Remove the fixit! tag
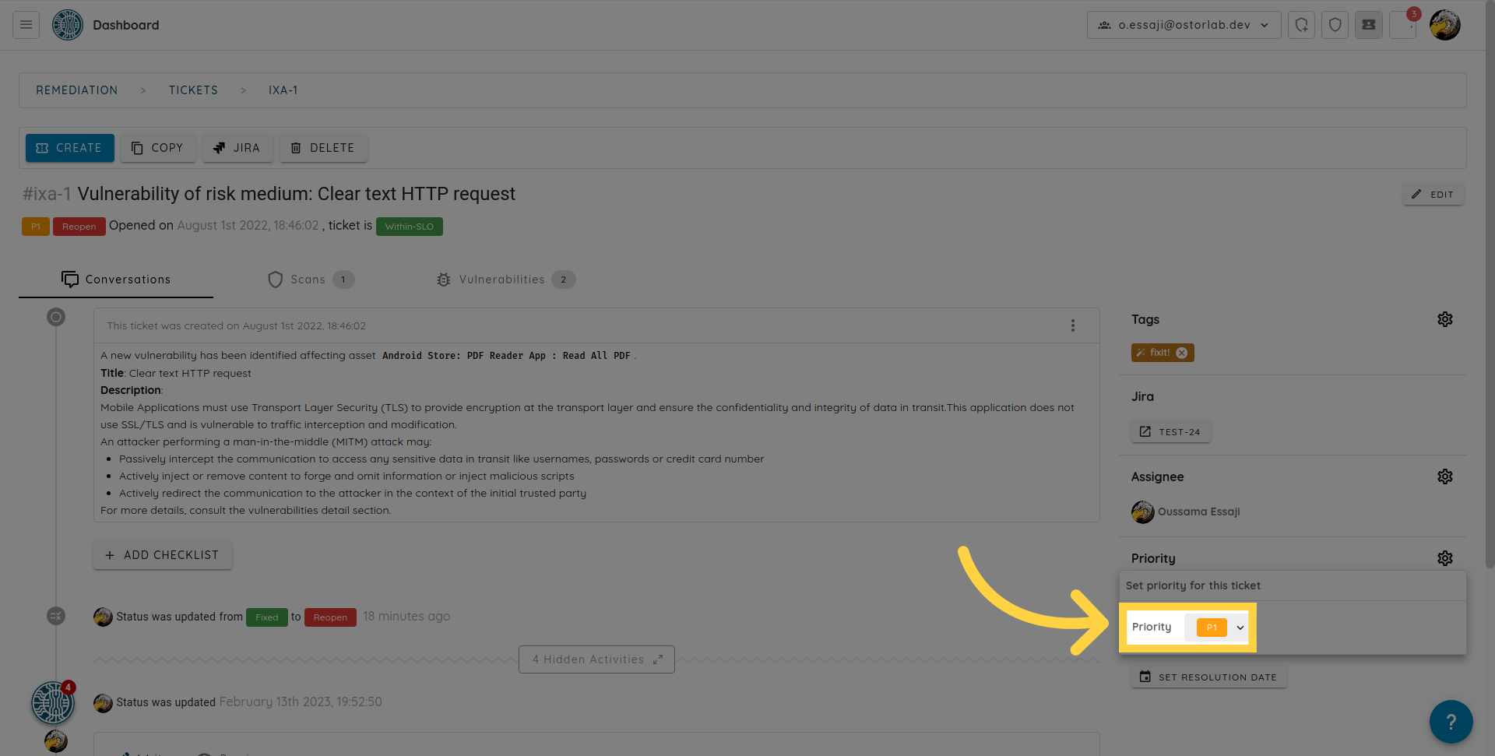Screen dimensions: 1495x756 point(1181,353)
